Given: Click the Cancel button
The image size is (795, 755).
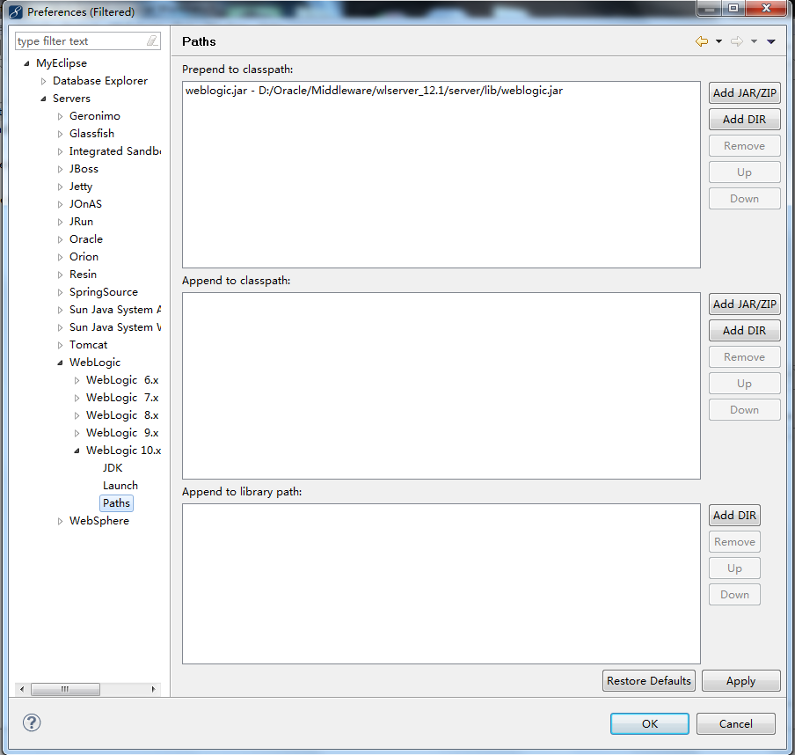Looking at the screenshot, I should (x=736, y=723).
